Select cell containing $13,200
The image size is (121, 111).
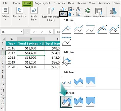coord(31,62)
